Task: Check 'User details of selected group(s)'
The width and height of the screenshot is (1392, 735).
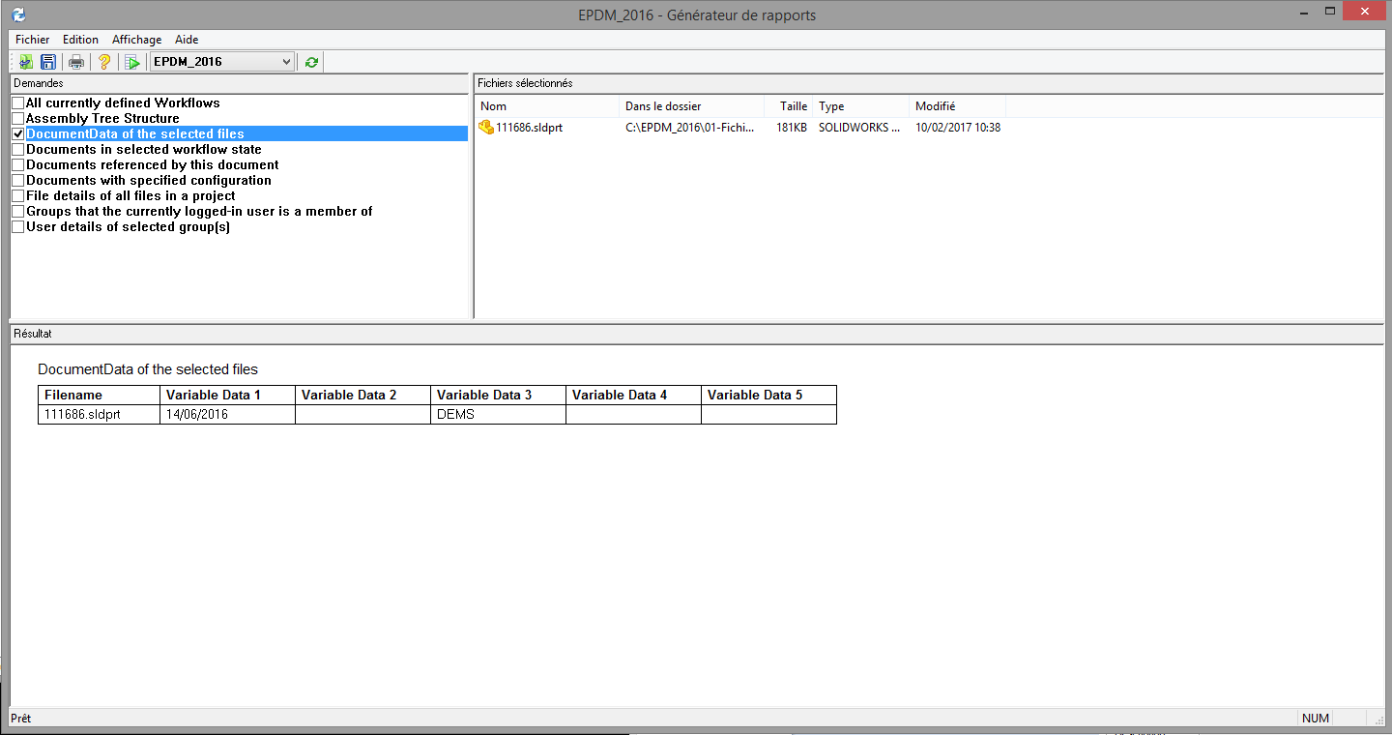Action: (x=18, y=227)
